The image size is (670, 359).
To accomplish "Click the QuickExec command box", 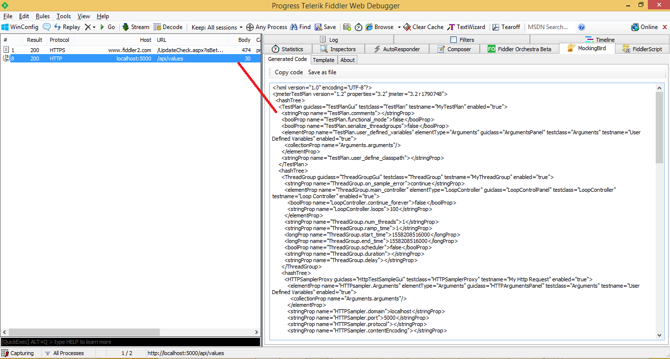I will point(130,342).
